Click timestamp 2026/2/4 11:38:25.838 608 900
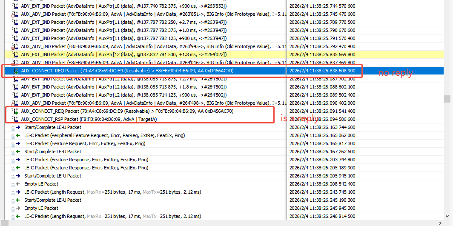Screen dimensions: 453x226 [x=322, y=71]
